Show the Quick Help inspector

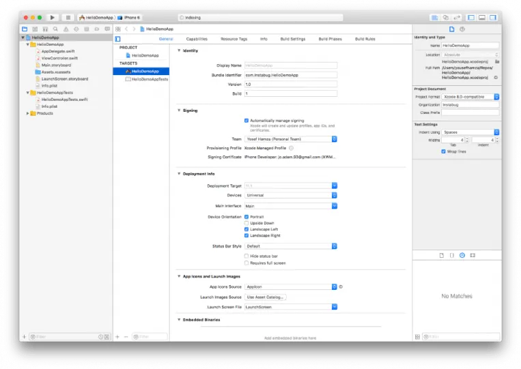(x=462, y=29)
